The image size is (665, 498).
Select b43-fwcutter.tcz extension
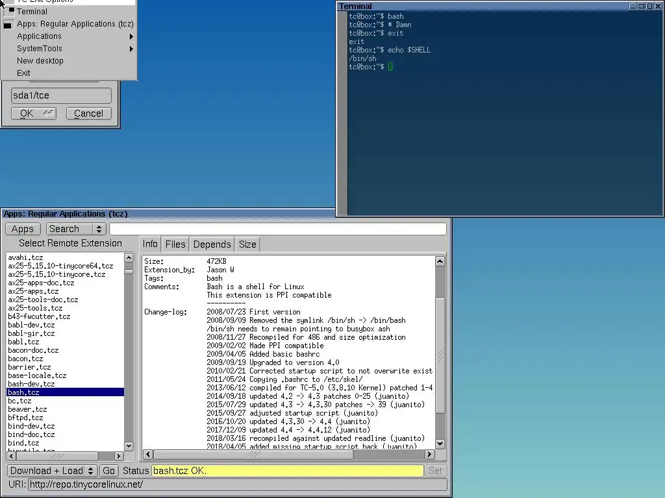pyautogui.click(x=65, y=316)
